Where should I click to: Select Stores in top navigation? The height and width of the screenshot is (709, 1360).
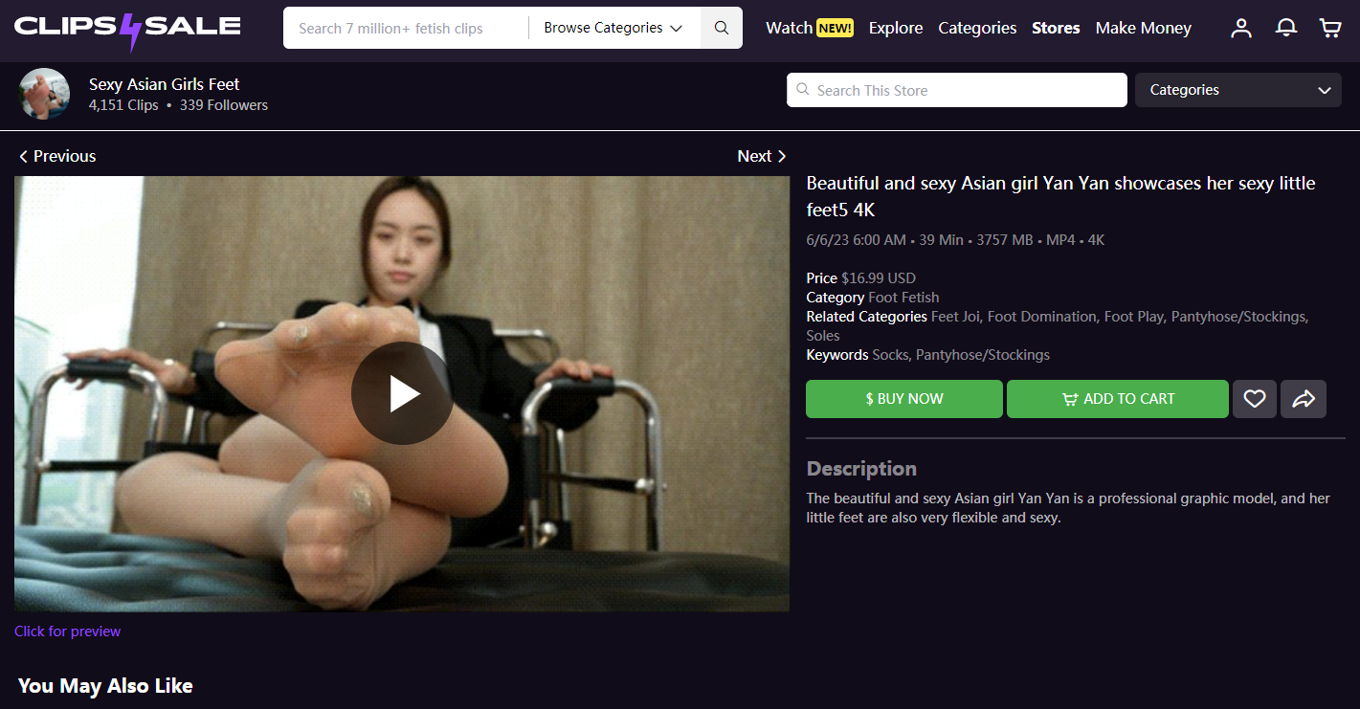[1056, 28]
